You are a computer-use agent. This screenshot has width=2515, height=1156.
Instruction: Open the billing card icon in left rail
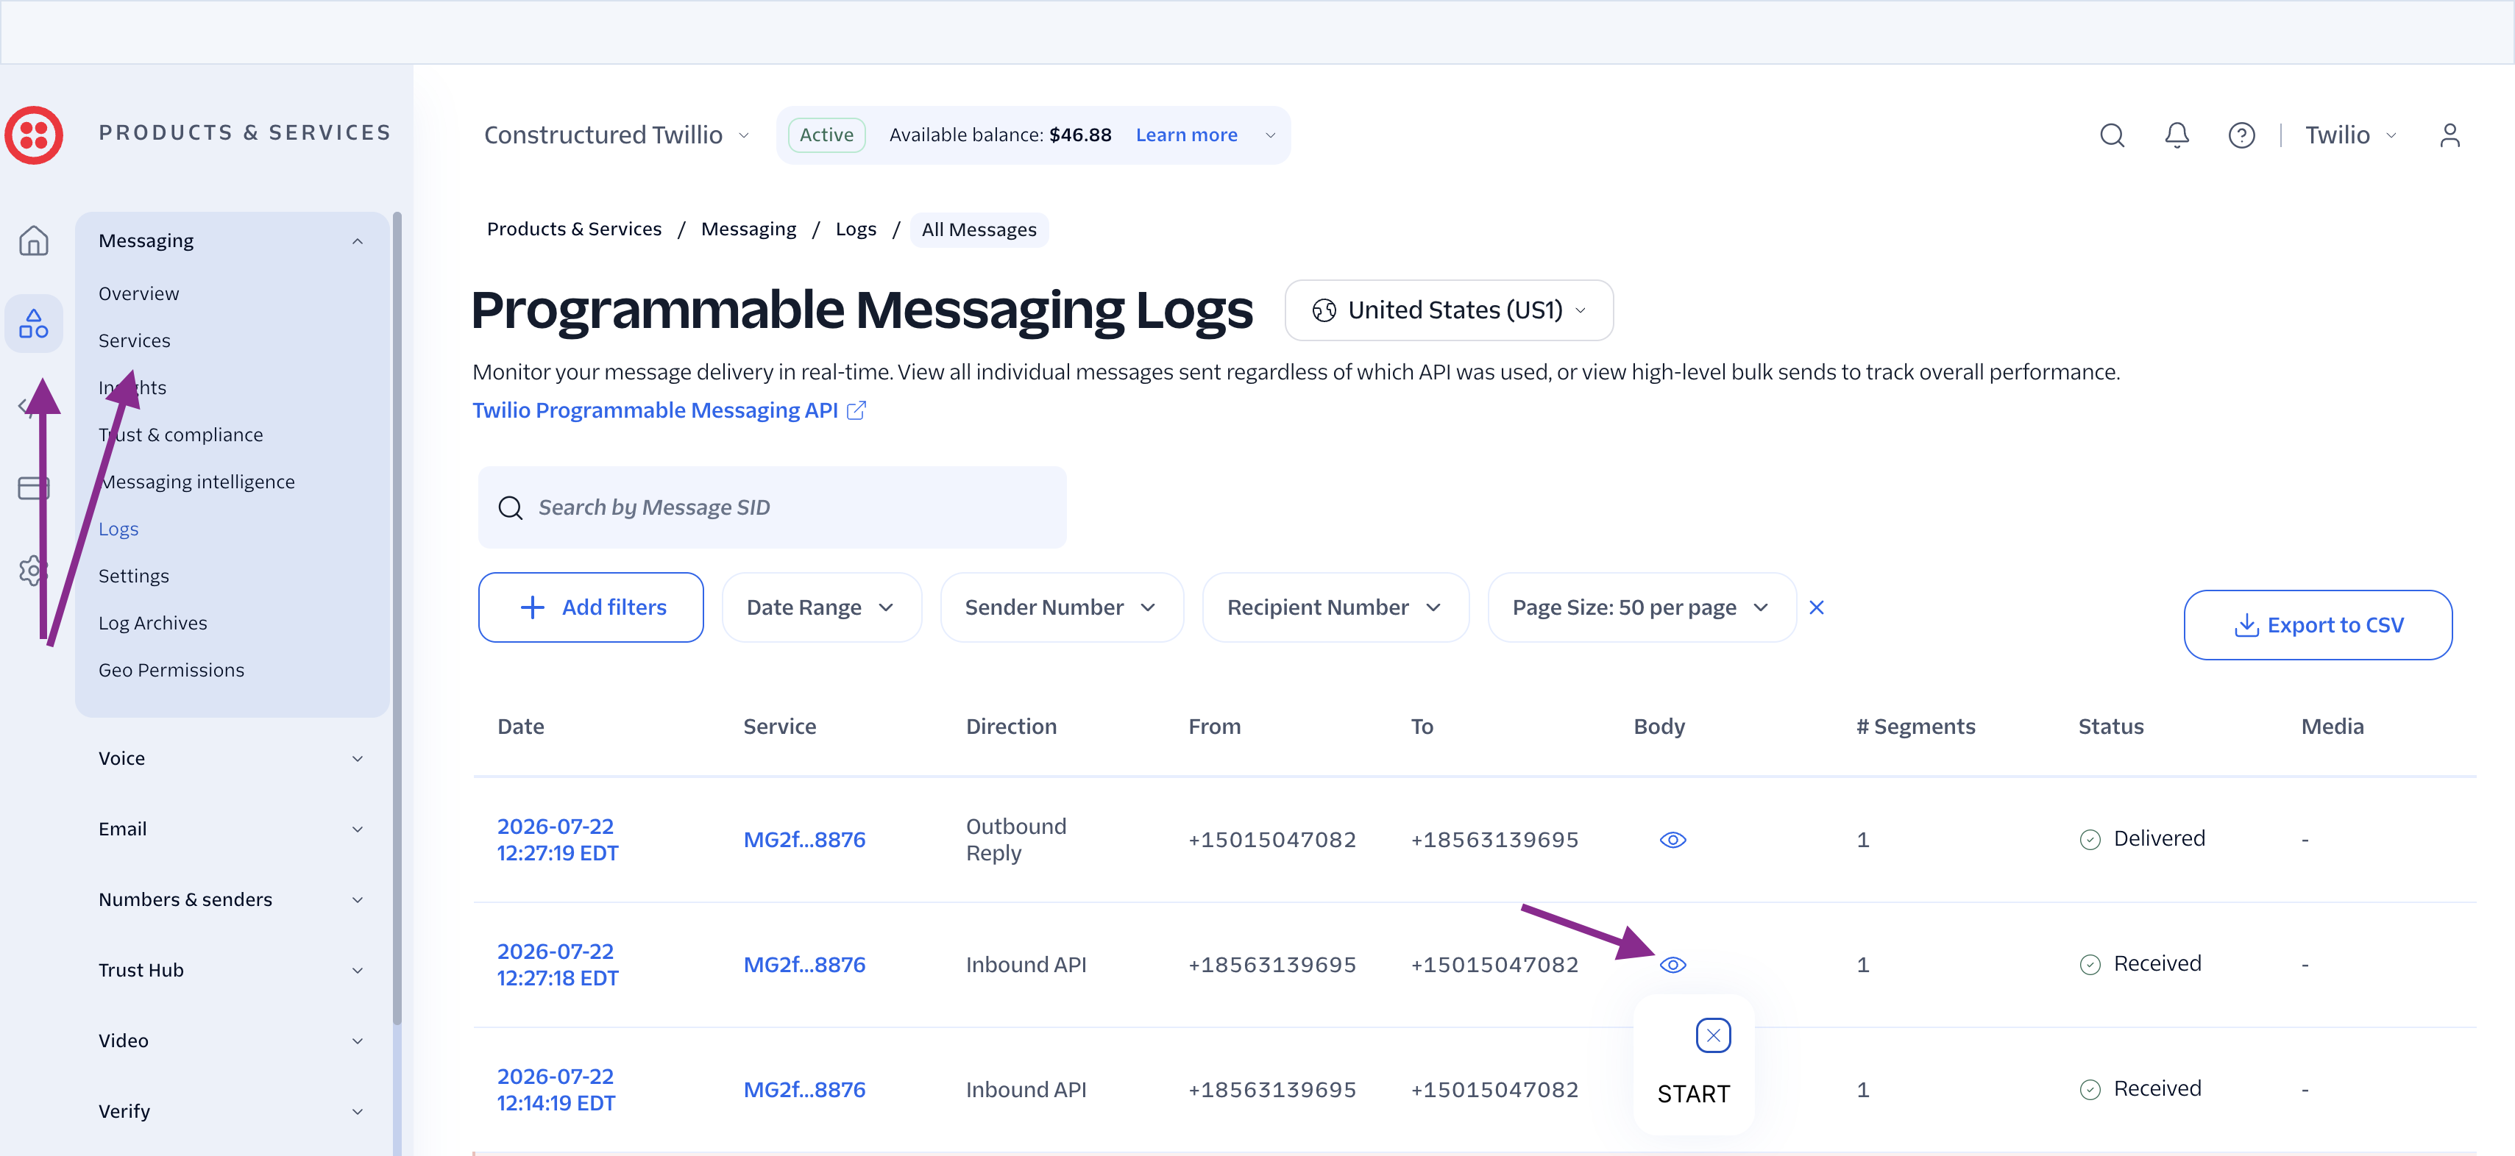[x=34, y=488]
